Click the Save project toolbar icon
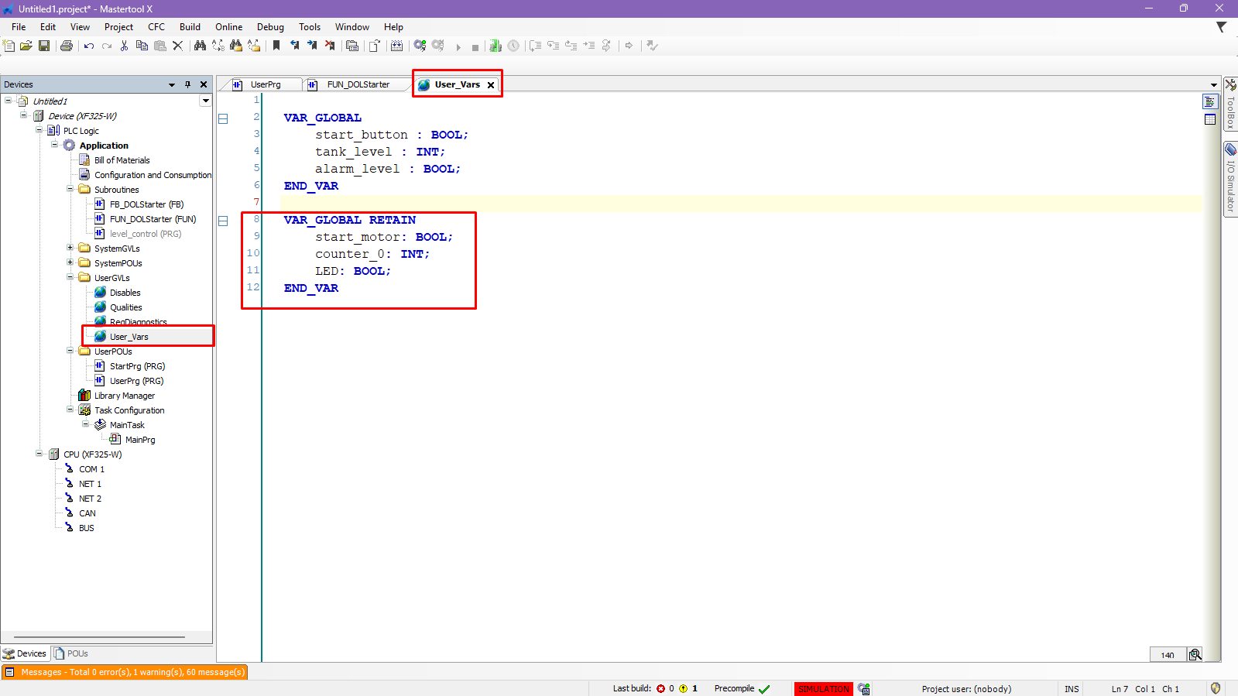Image resolution: width=1238 pixels, height=696 pixels. pyautogui.click(x=44, y=46)
